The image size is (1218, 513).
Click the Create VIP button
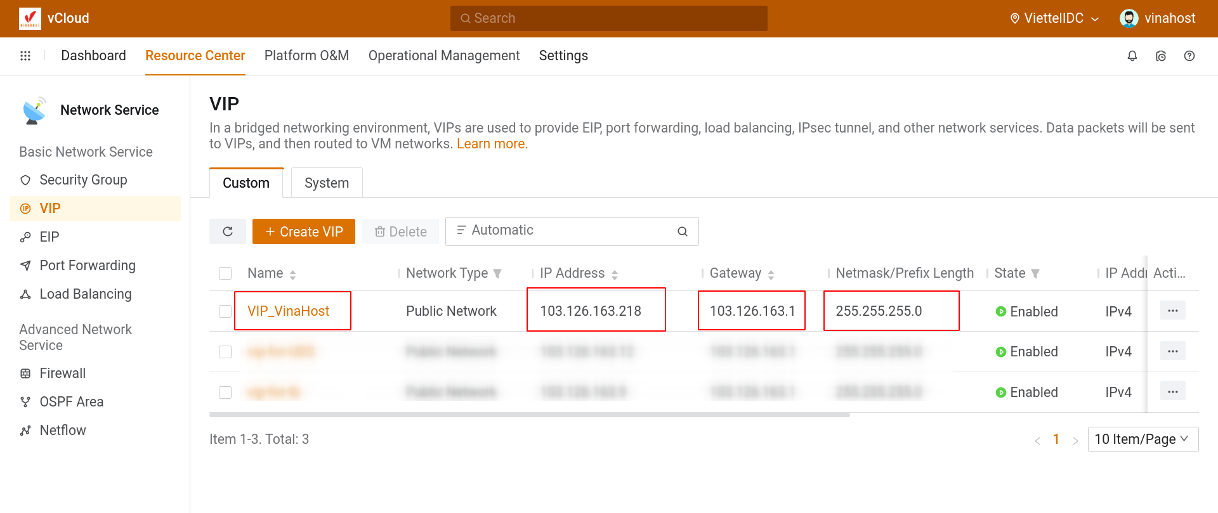304,231
